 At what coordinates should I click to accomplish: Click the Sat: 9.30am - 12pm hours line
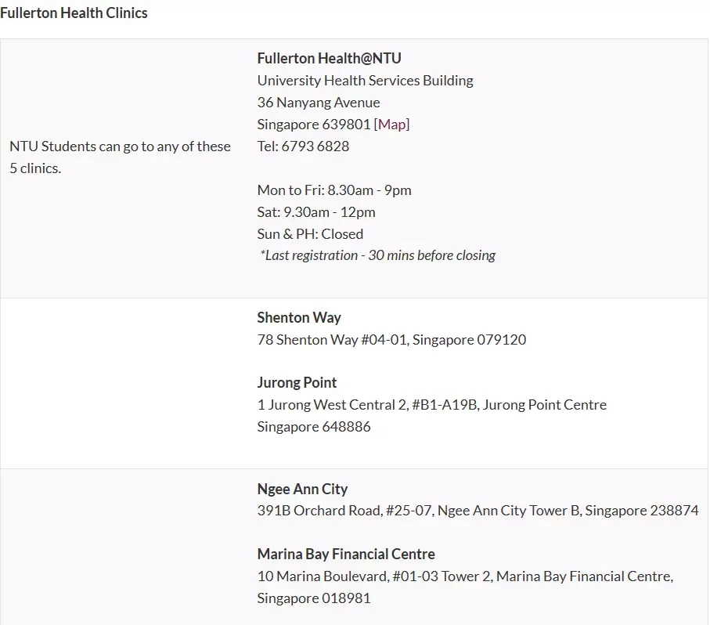point(316,212)
